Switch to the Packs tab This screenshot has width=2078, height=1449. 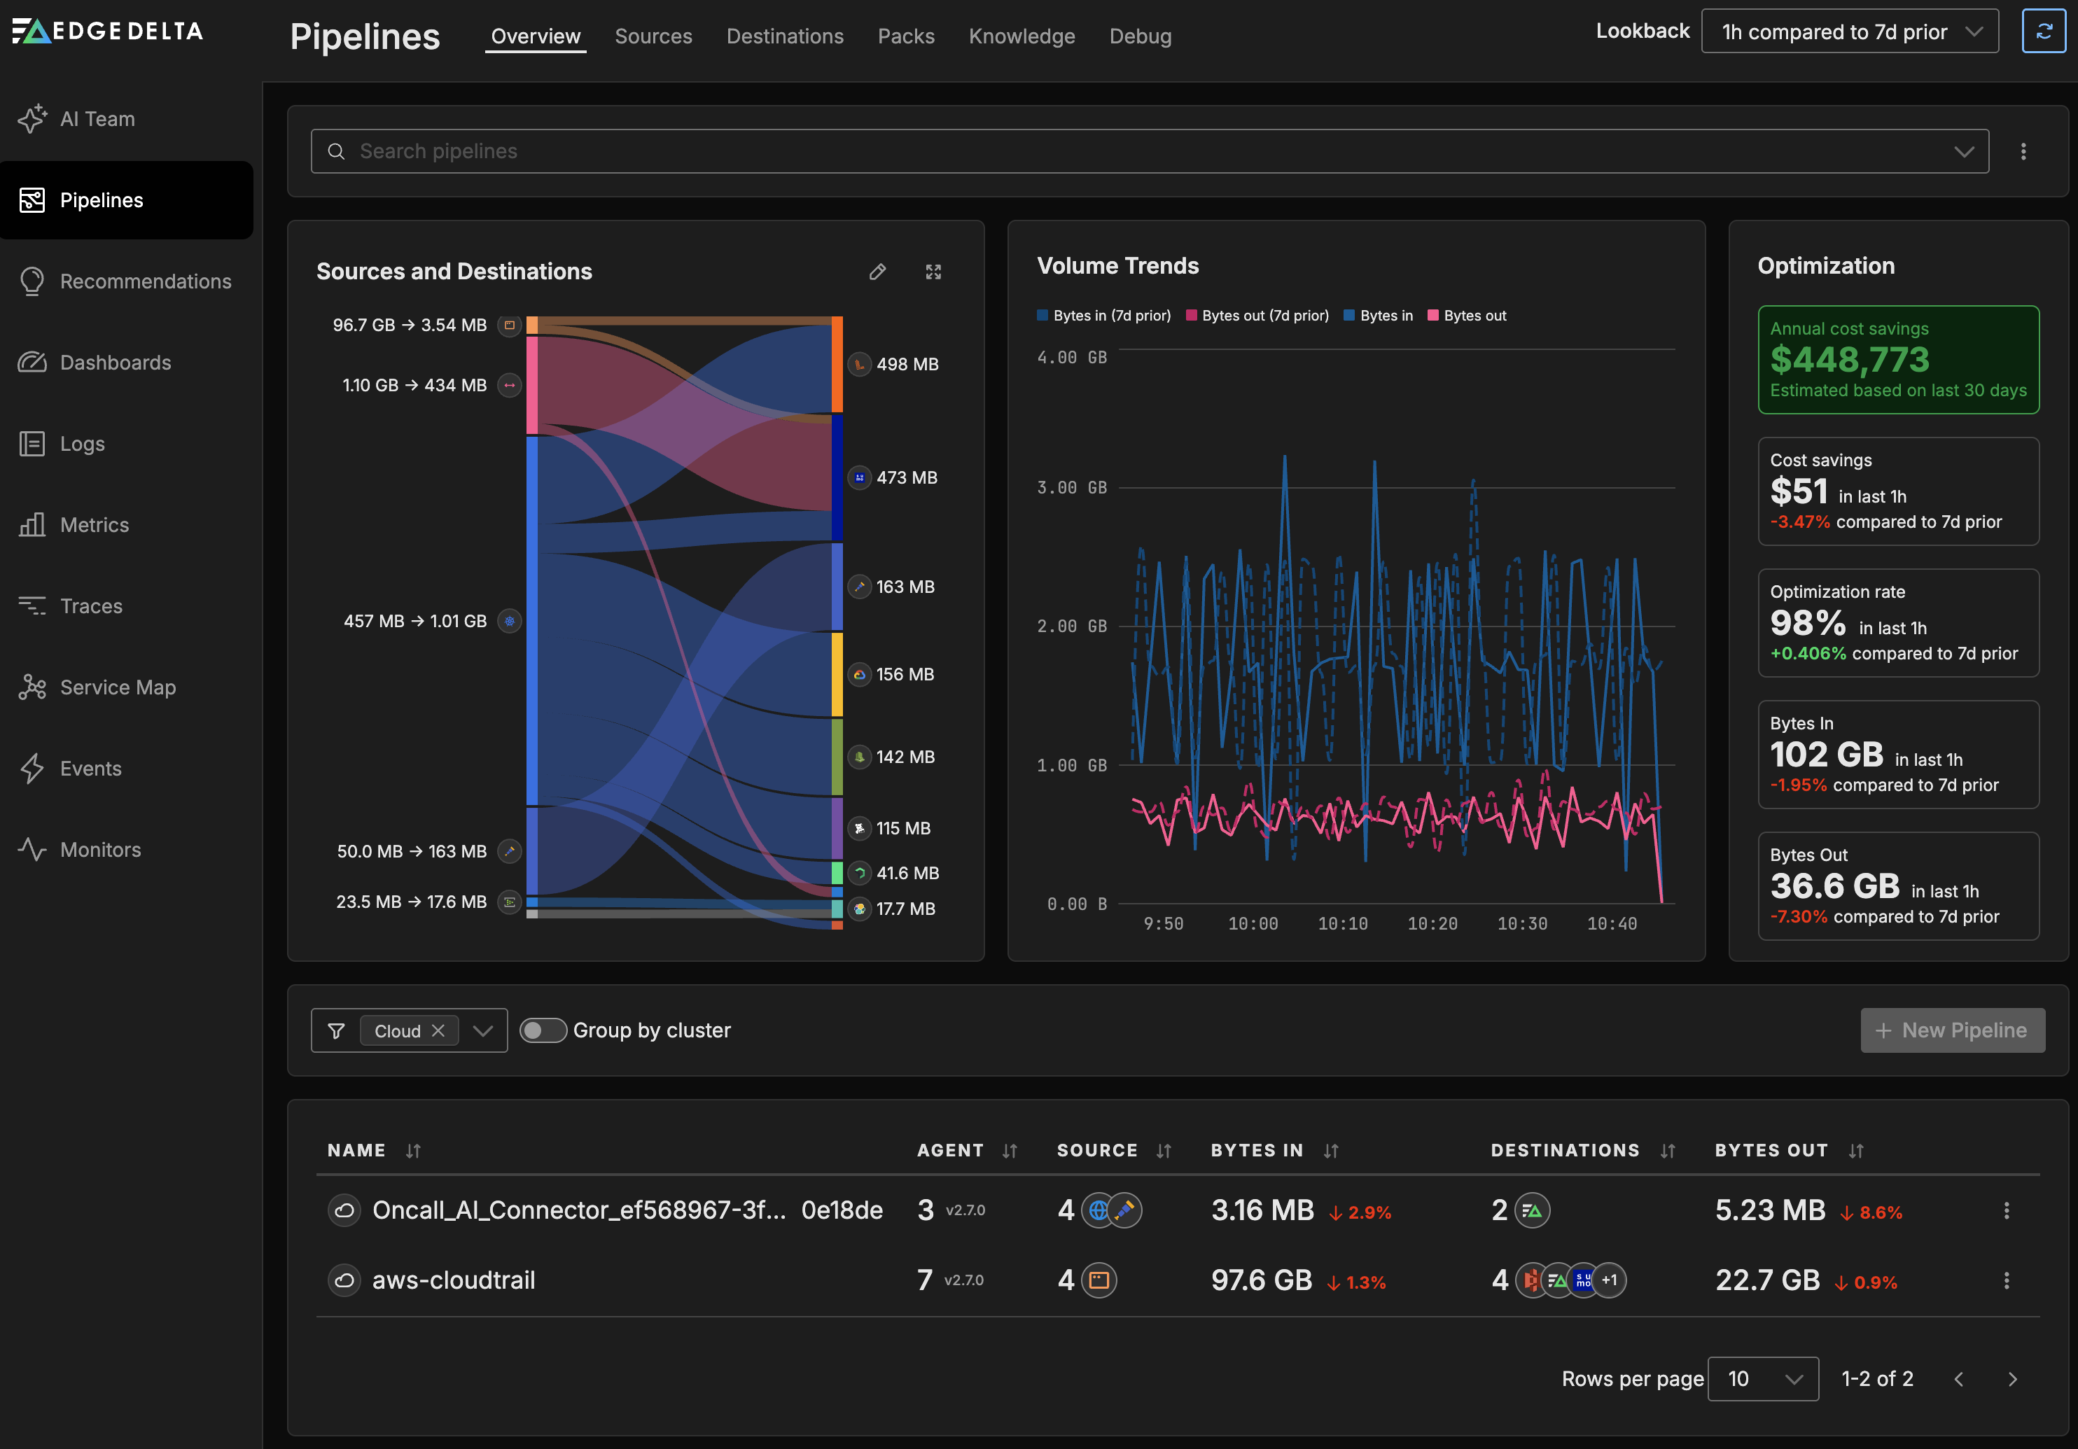pos(905,36)
